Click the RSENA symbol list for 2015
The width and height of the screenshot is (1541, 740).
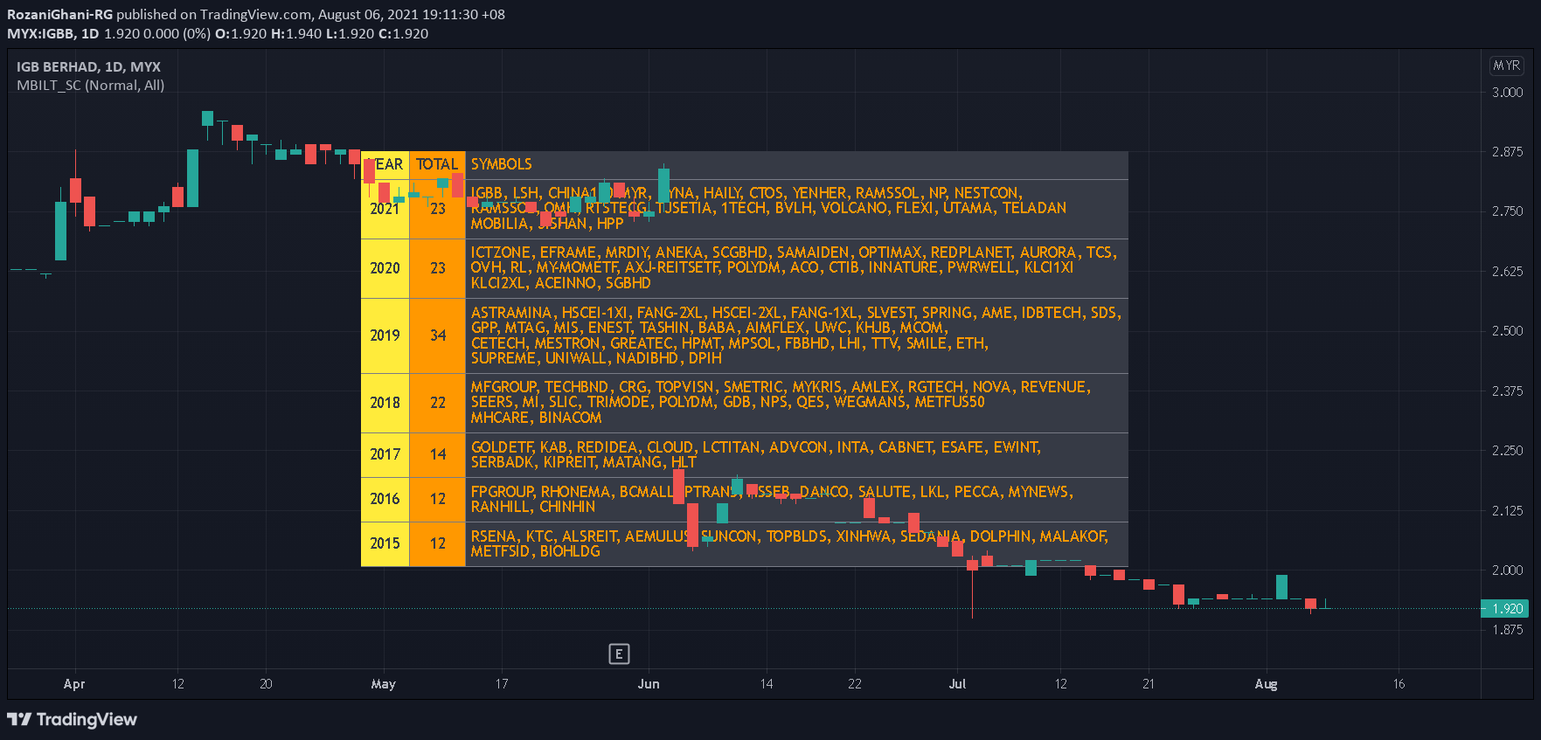796,543
